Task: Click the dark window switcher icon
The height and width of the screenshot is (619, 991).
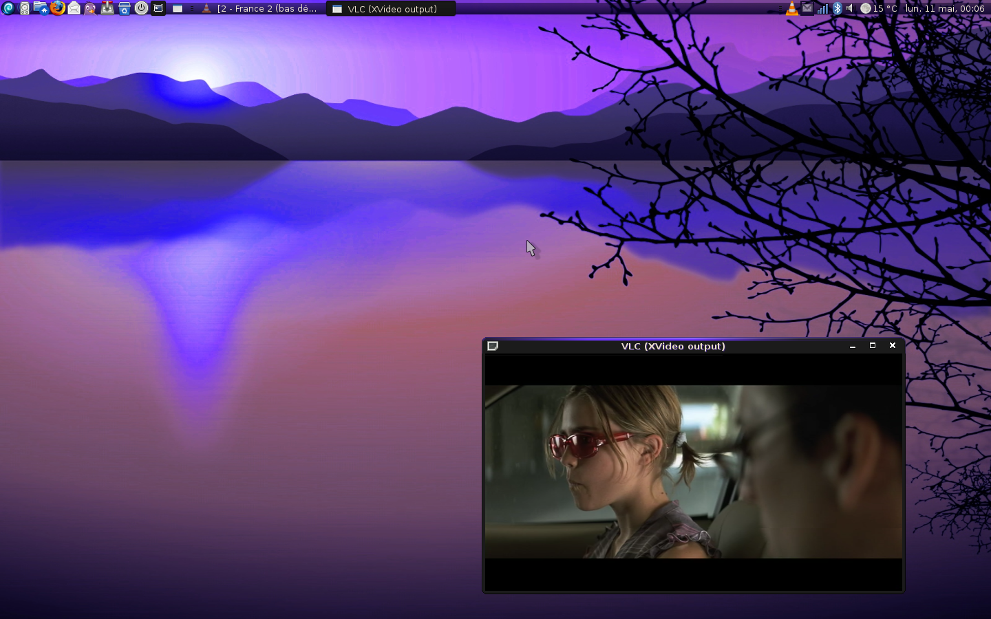Action: coord(158,8)
